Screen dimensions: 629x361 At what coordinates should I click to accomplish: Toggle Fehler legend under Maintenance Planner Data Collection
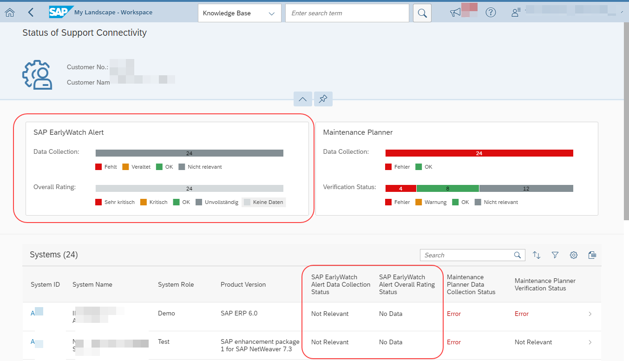tap(398, 167)
